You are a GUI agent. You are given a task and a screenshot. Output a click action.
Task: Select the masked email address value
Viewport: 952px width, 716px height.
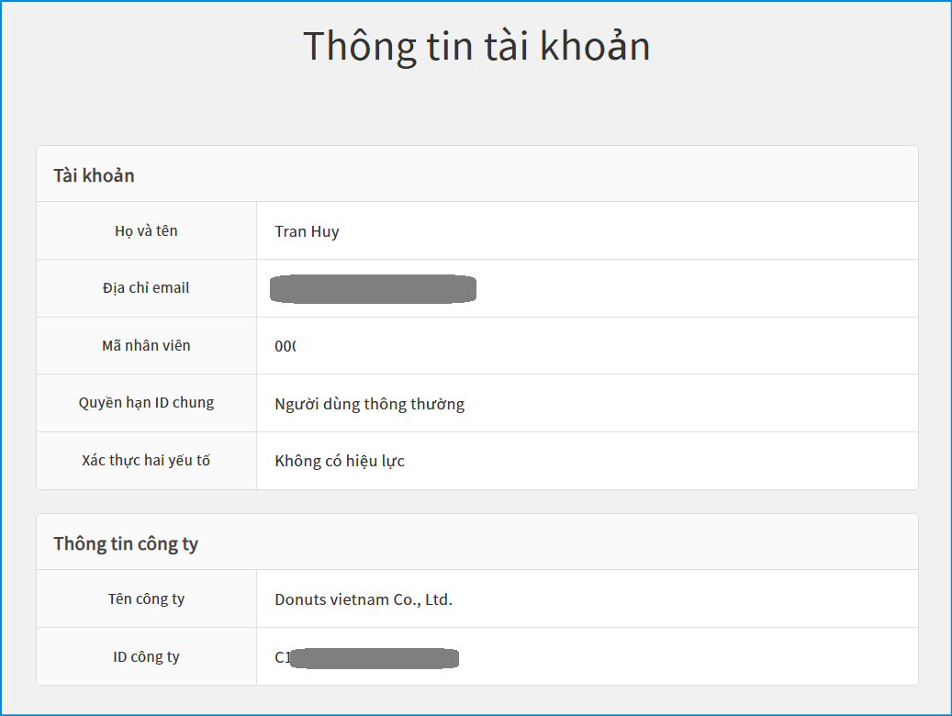(x=373, y=288)
